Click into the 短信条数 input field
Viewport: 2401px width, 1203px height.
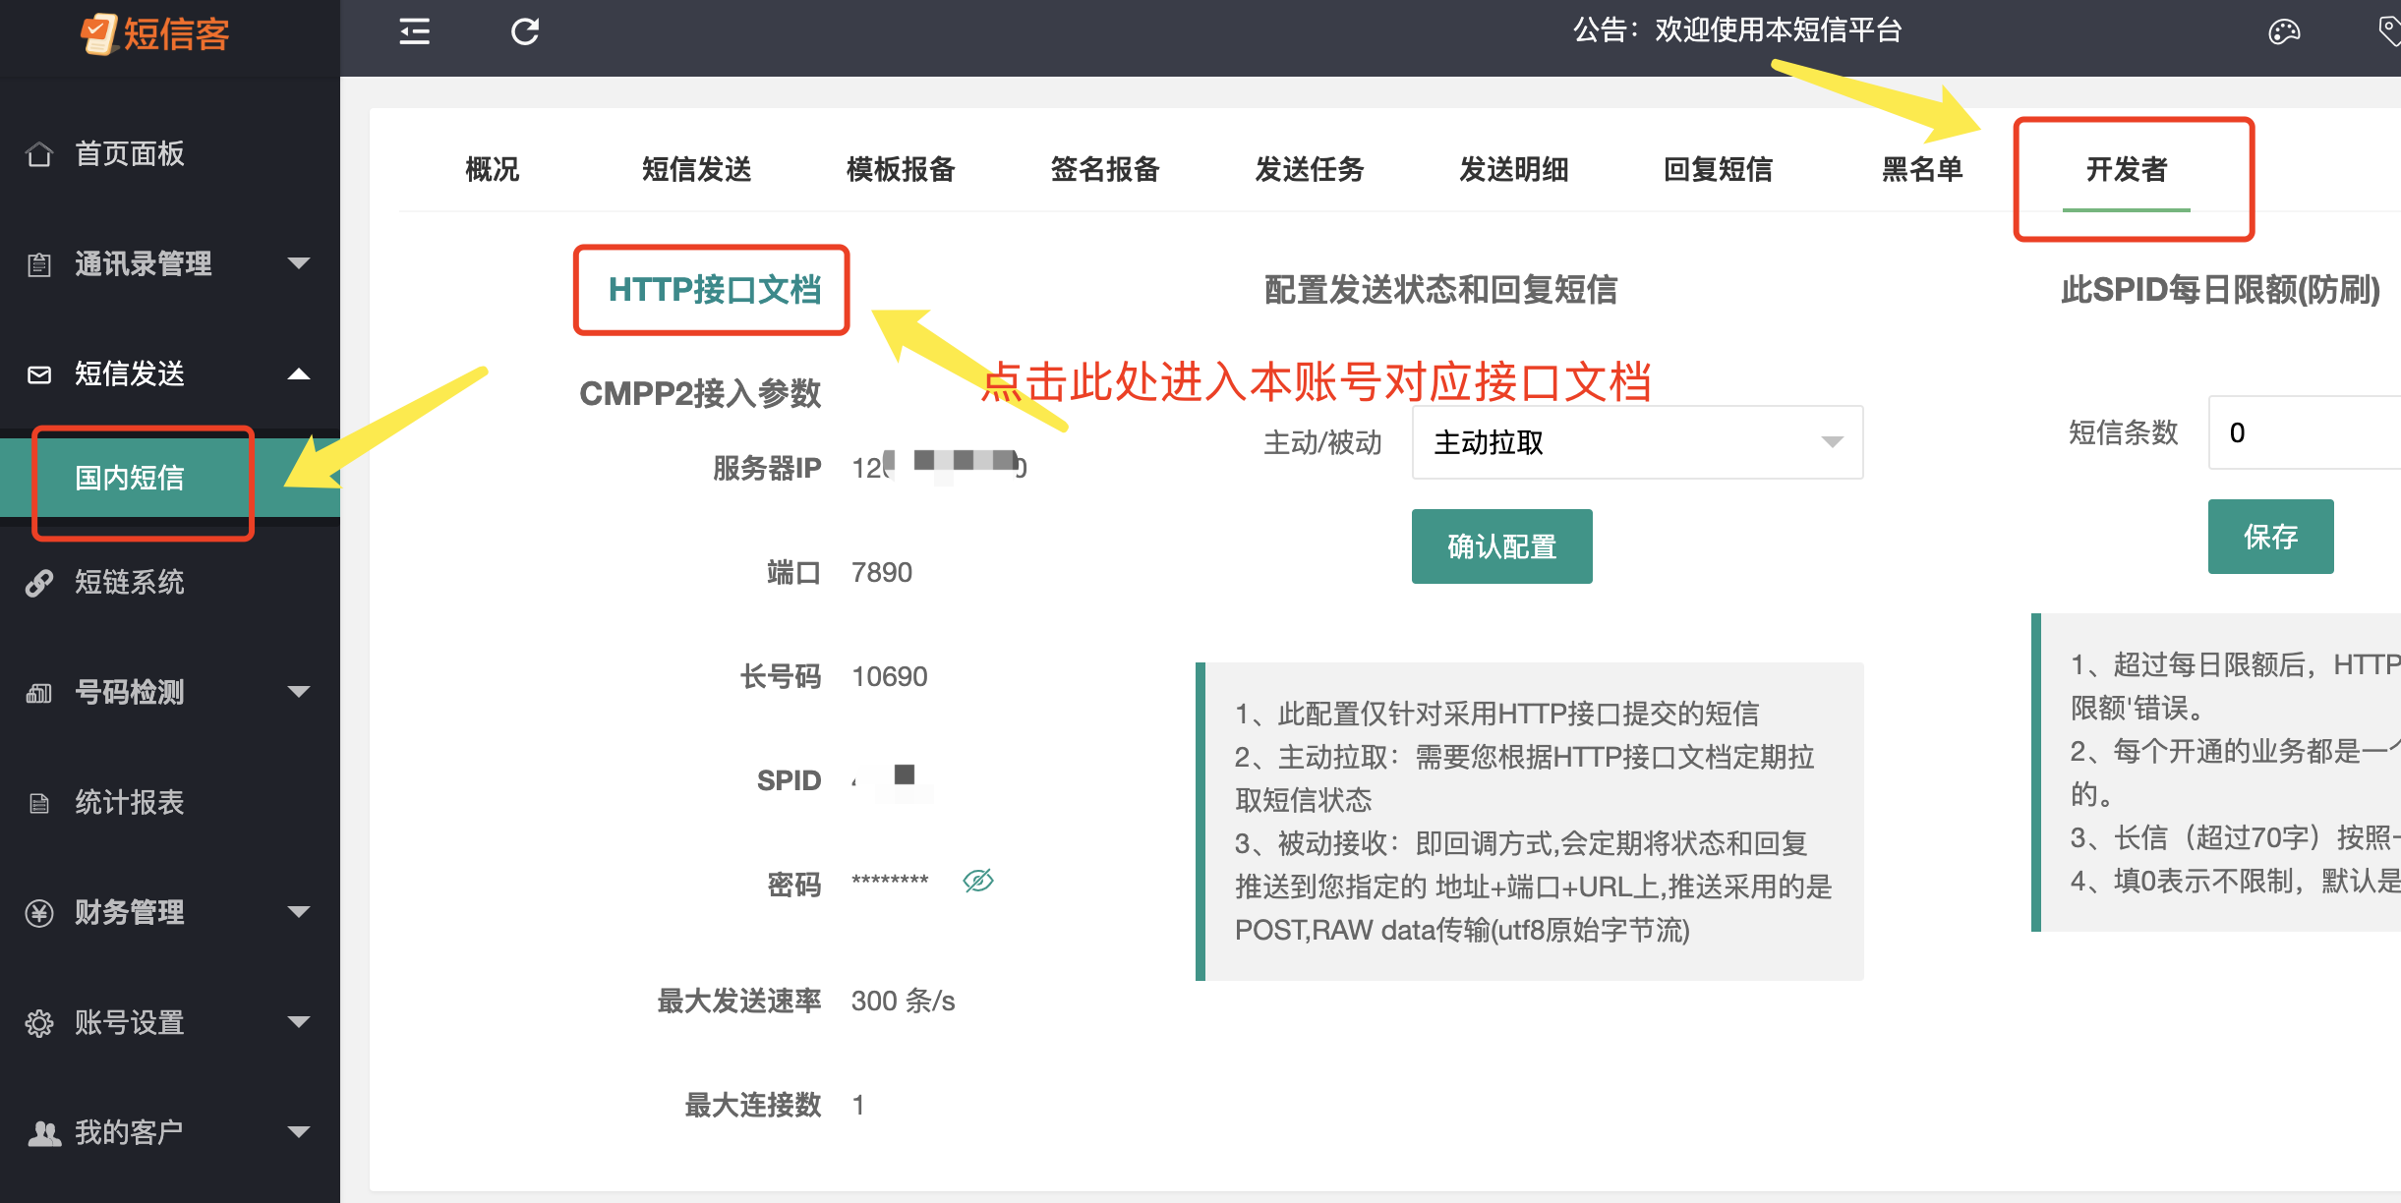coord(2305,432)
